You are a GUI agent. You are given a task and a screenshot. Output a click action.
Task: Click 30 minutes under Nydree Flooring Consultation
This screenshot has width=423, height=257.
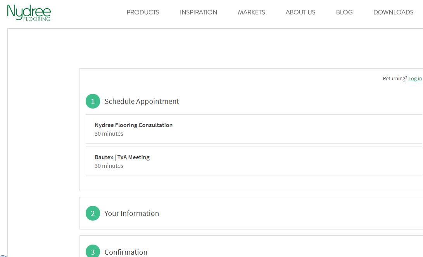pos(109,134)
